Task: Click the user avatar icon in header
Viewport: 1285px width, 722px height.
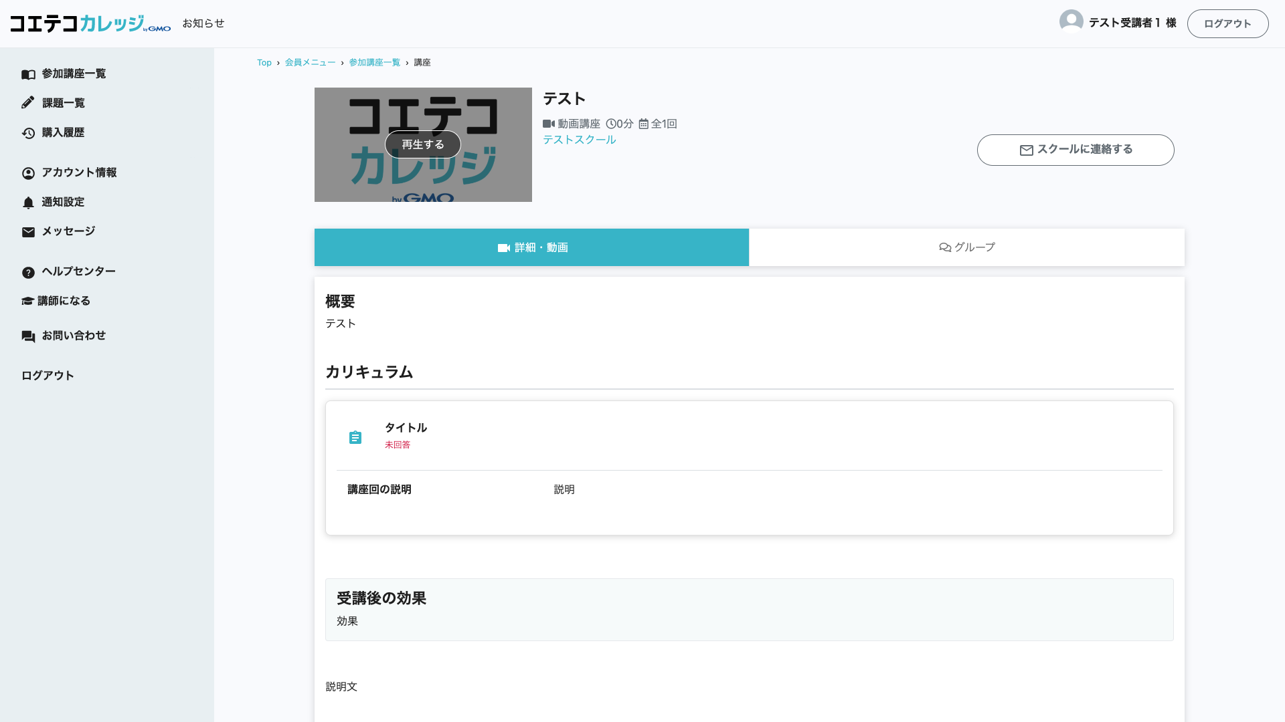Action: [1071, 22]
